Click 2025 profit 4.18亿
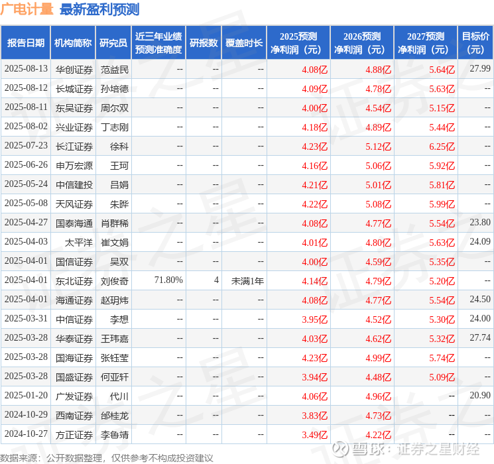Screen dimensions: 494x464 (x=315, y=127)
